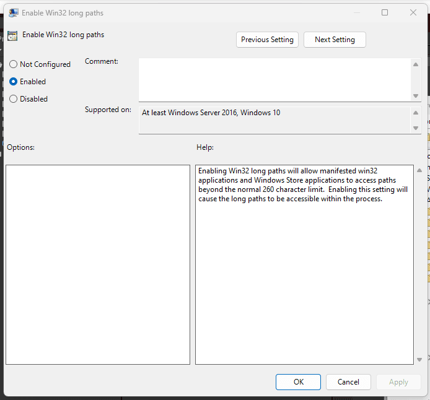Click the Comment box up scroll arrow

tap(416, 64)
